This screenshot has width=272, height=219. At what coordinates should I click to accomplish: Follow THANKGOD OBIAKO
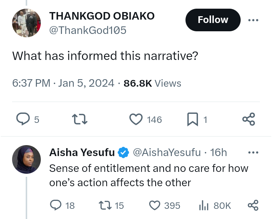pos(213,20)
